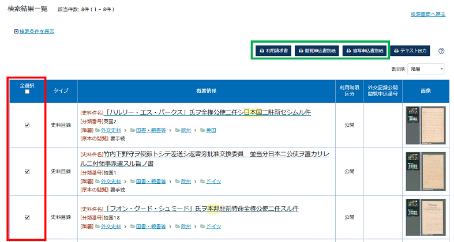Open ドイツ in the 独国1 row
Image resolution: width=454 pixels, height=242 pixels.
tap(213, 181)
